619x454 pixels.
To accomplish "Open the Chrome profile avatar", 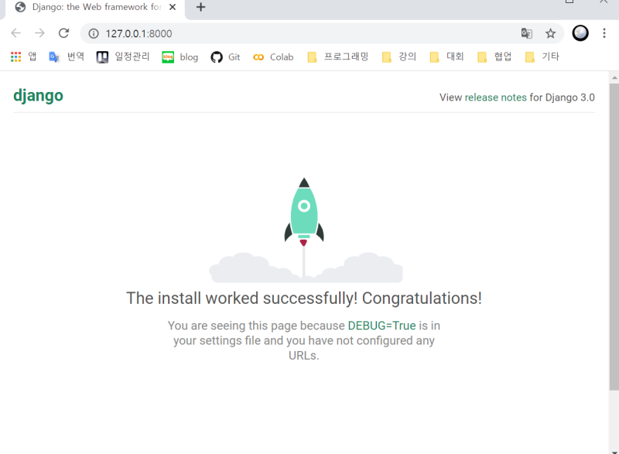I will point(580,34).
